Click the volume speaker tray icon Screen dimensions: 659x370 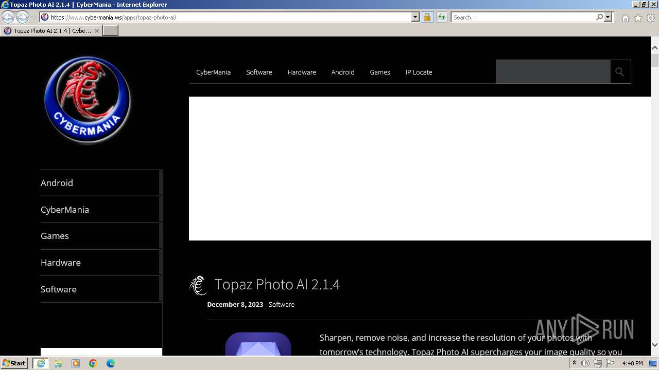pyautogui.click(x=585, y=363)
